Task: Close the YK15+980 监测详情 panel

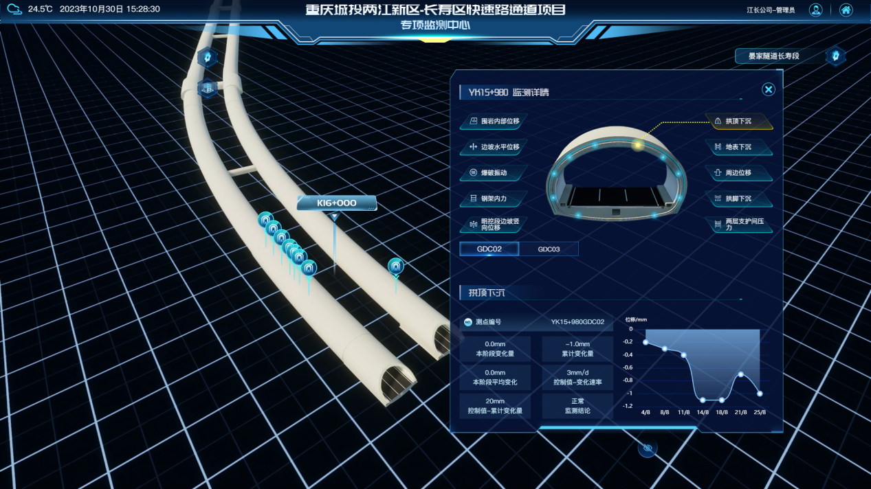Action: (x=768, y=89)
